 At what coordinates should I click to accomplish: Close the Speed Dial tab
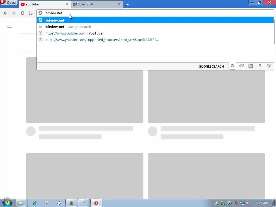coord(119,4)
